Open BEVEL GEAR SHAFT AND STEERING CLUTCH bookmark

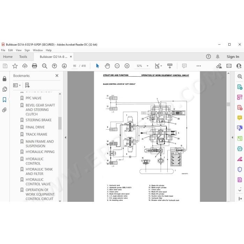tap(40, 110)
